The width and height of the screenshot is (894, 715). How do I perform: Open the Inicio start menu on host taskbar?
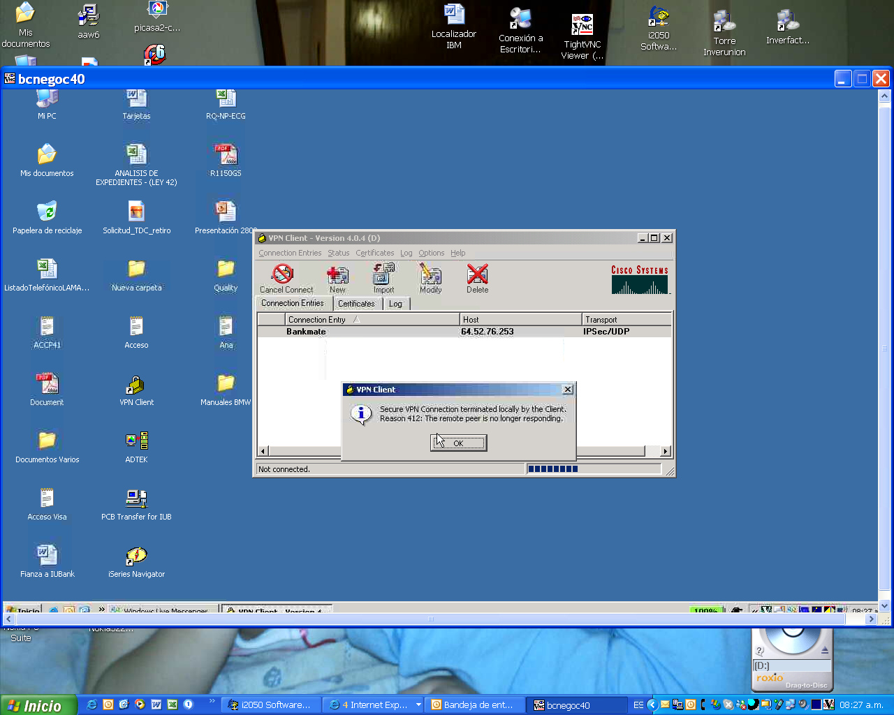coord(37,705)
